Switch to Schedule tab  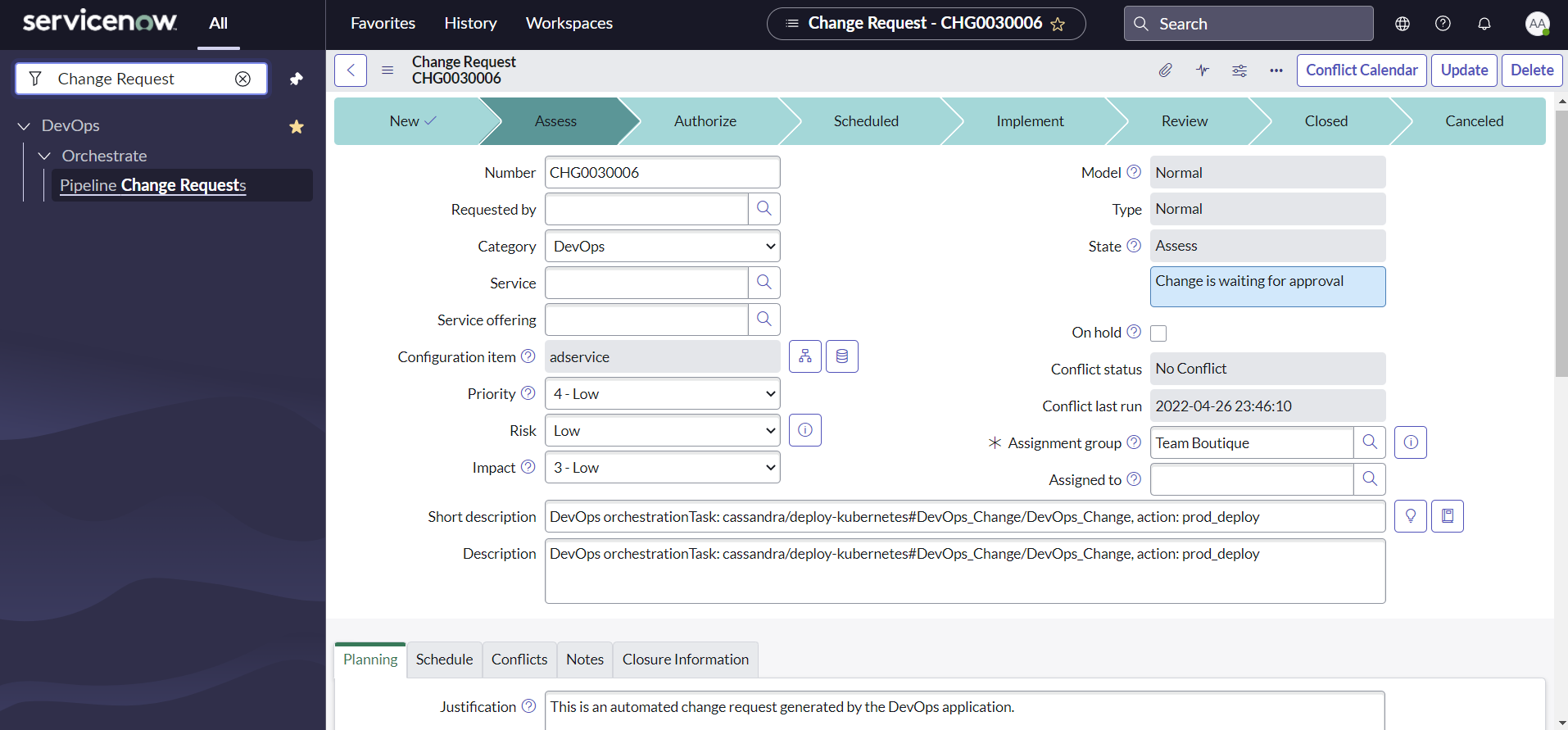444,660
